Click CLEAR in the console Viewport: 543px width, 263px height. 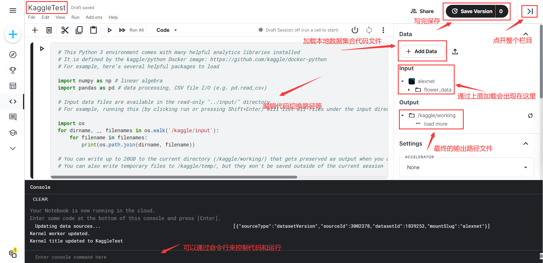click(x=40, y=199)
